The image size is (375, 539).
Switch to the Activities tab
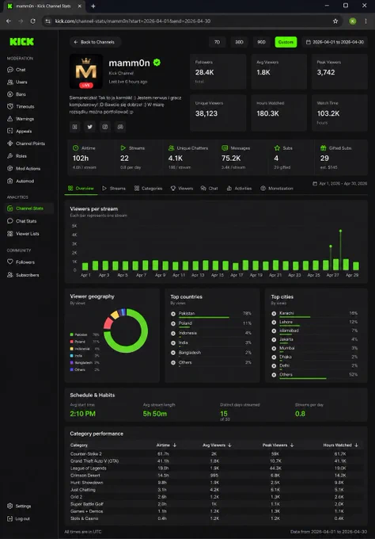pyautogui.click(x=239, y=189)
